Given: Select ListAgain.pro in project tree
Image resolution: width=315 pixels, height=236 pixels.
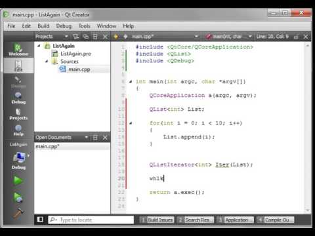Looking at the screenshot, I should (75, 54).
